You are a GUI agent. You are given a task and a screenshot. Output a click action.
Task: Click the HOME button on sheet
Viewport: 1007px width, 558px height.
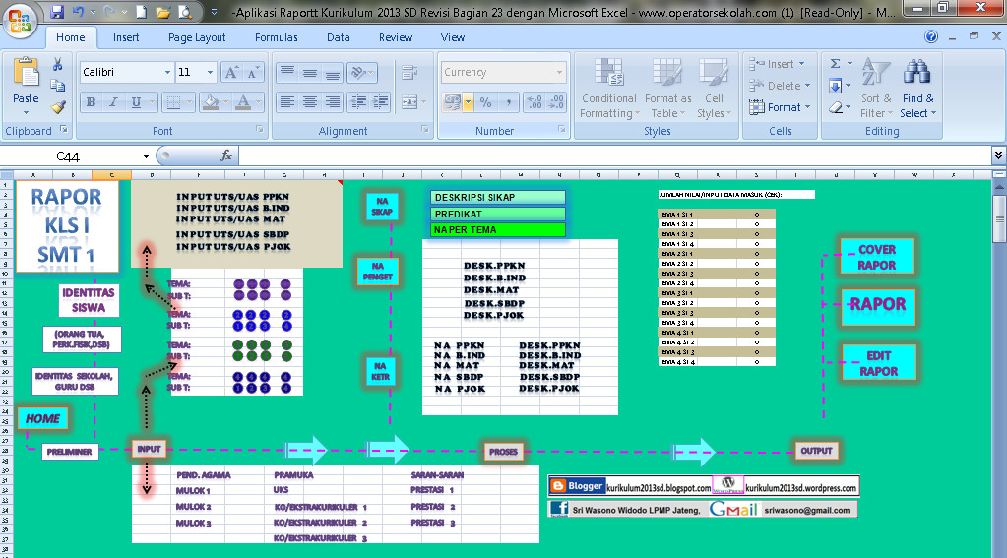[42, 418]
